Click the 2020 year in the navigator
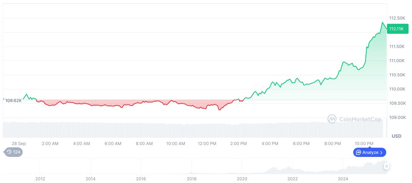 [242, 178]
